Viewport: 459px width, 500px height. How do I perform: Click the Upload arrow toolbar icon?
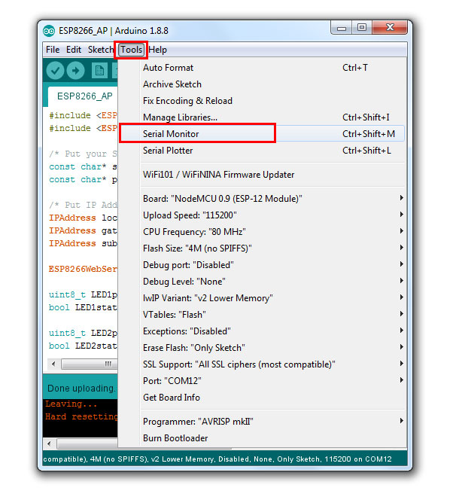pyautogui.click(x=75, y=71)
